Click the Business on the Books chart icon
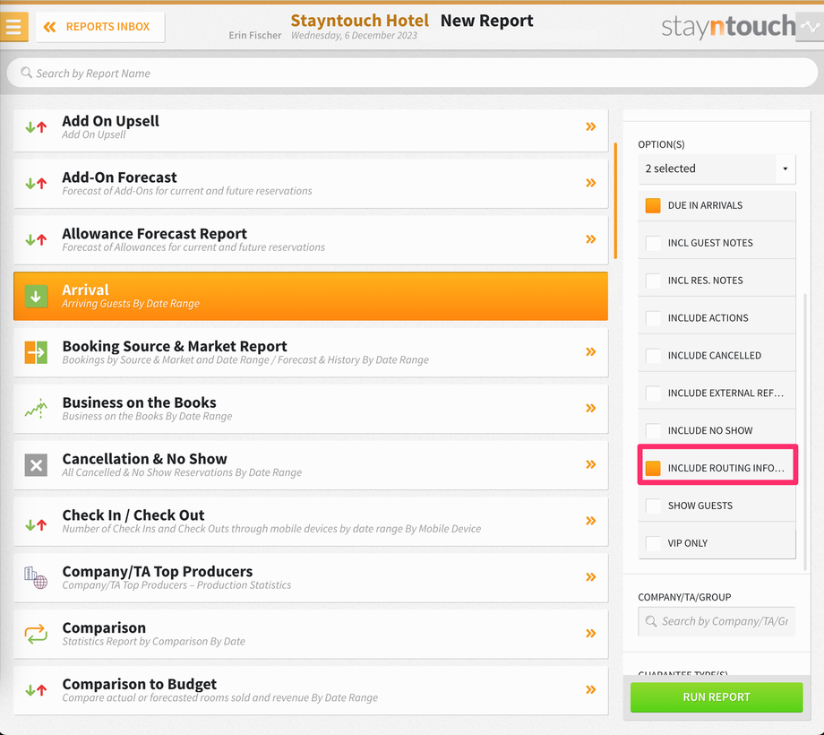Image resolution: width=824 pixels, height=735 pixels. pyautogui.click(x=36, y=409)
